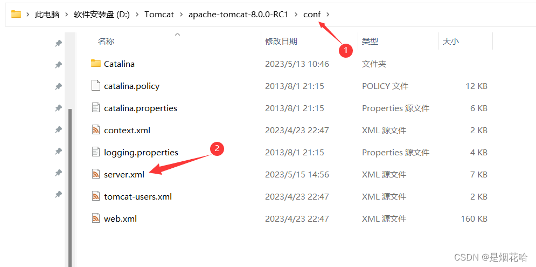Sort by 修改日期 column header
The width and height of the screenshot is (536, 267).
[281, 42]
